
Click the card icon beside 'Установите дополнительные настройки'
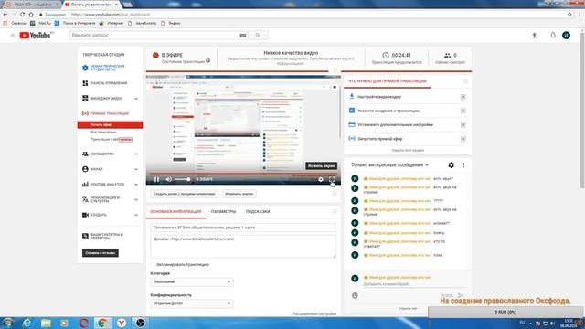pyautogui.click(x=351, y=124)
